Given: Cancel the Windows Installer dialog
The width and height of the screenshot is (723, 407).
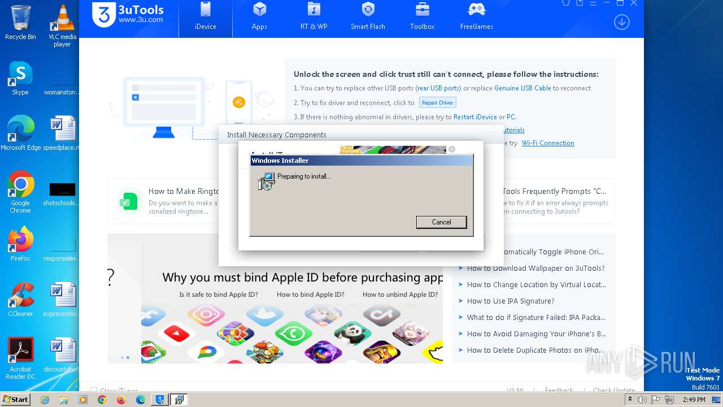Looking at the screenshot, I should click(441, 222).
